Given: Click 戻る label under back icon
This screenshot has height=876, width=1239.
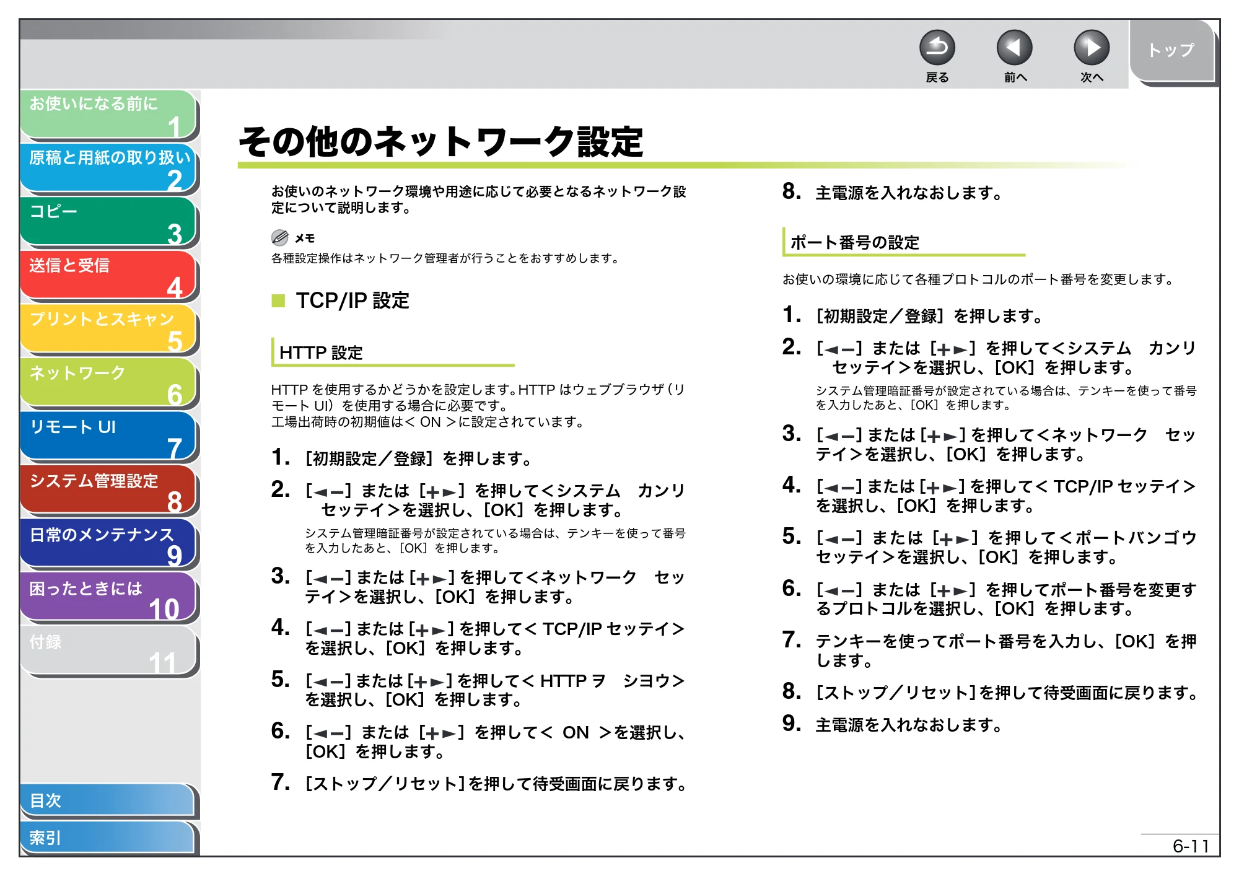Looking at the screenshot, I should pyautogui.click(x=937, y=77).
